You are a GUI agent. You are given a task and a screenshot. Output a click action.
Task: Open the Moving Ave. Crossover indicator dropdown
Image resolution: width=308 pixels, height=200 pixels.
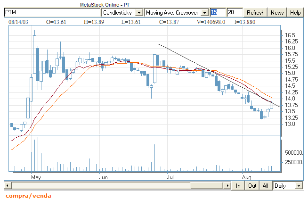[205, 13]
